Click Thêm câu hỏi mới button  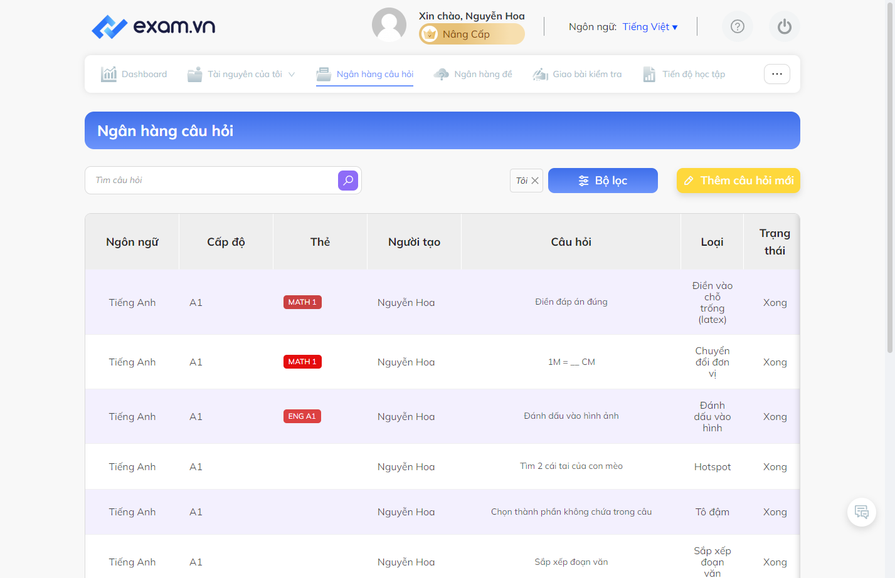738,181
